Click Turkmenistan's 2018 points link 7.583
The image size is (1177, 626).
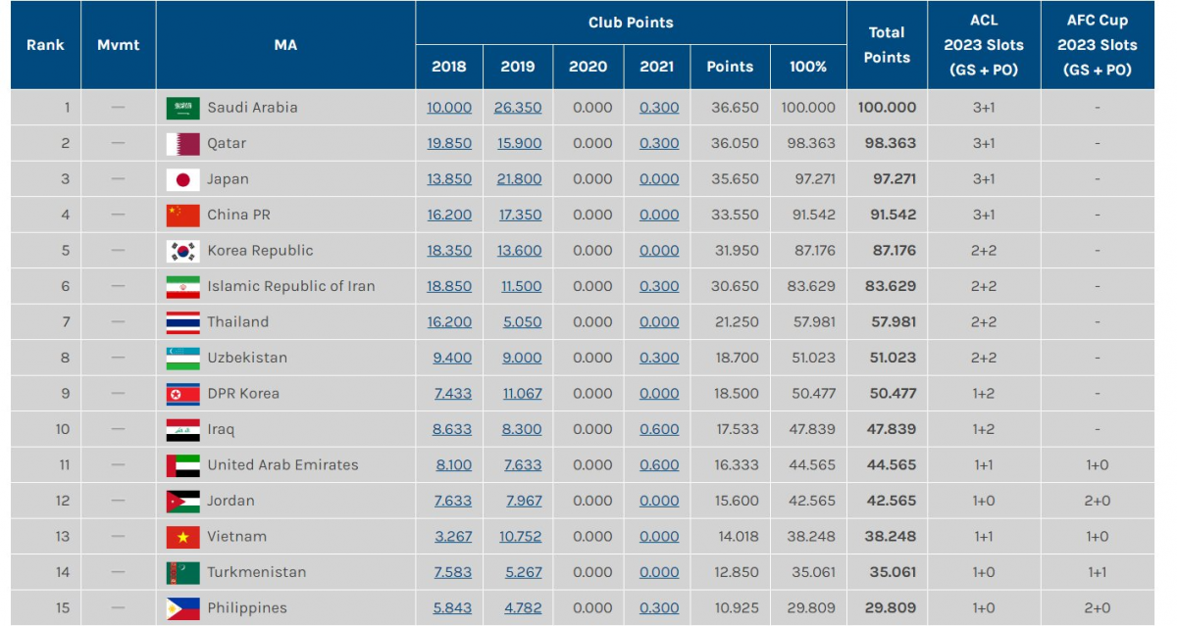tap(452, 572)
